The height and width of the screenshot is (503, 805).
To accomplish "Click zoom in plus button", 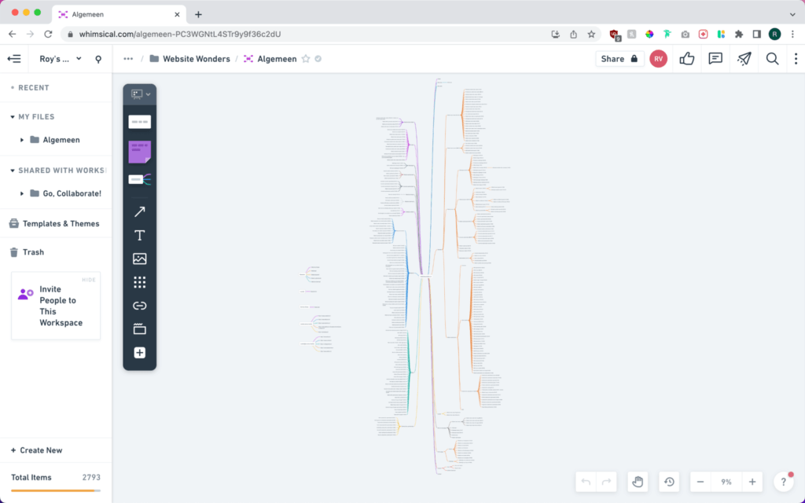I will click(752, 482).
